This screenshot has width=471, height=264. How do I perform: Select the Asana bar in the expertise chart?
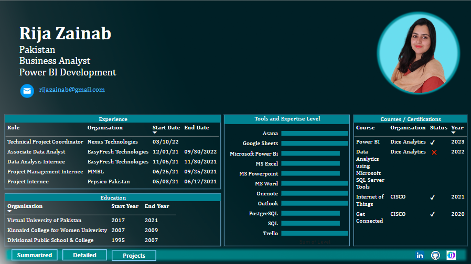pyautogui.click(x=314, y=134)
